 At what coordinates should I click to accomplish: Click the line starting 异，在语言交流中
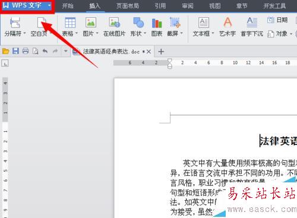pyautogui.click(x=233, y=173)
